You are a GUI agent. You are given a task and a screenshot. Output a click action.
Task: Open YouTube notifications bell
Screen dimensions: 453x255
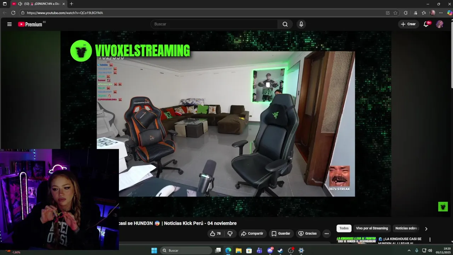click(x=426, y=24)
